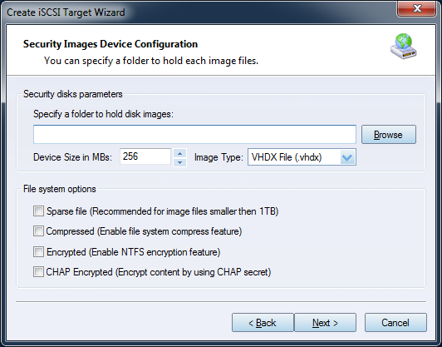Click the Encrypted NTFS label text
Screen dimensions: 442x347
coord(133,252)
